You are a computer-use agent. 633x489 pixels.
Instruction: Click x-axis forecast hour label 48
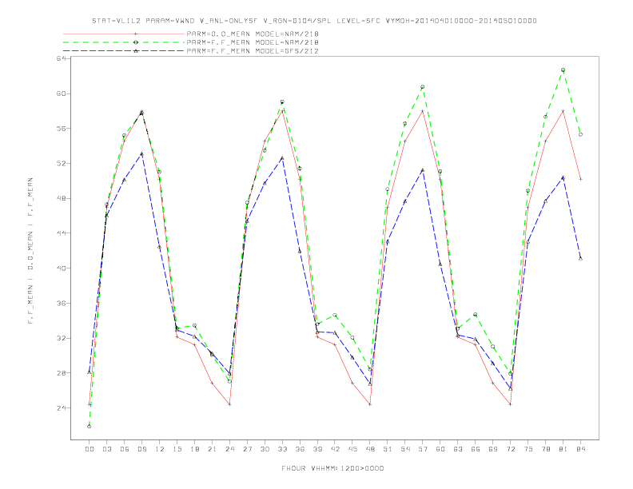(370, 449)
